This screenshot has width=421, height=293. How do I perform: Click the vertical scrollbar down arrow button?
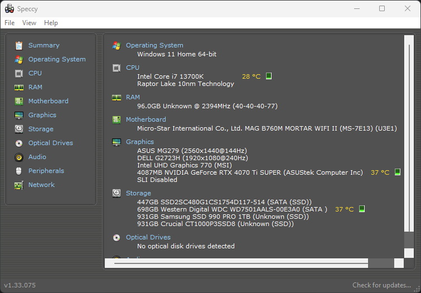pos(409,253)
